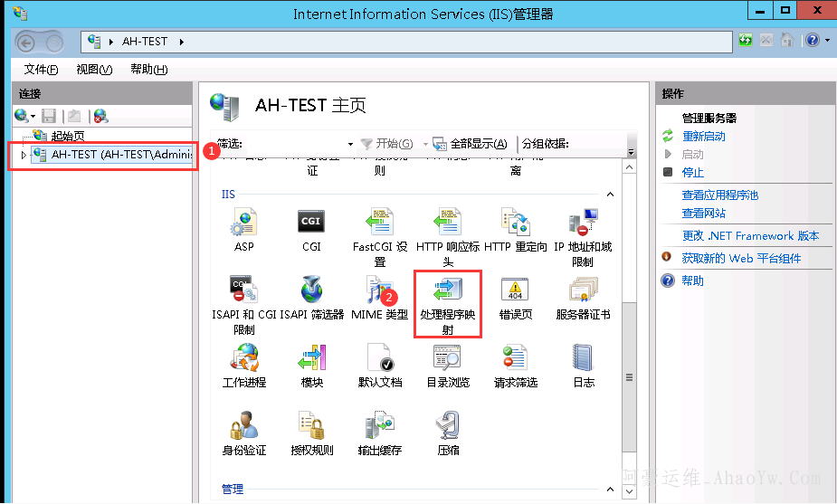
Task: Open the 处理程序映射 feature icon
Action: (x=447, y=292)
